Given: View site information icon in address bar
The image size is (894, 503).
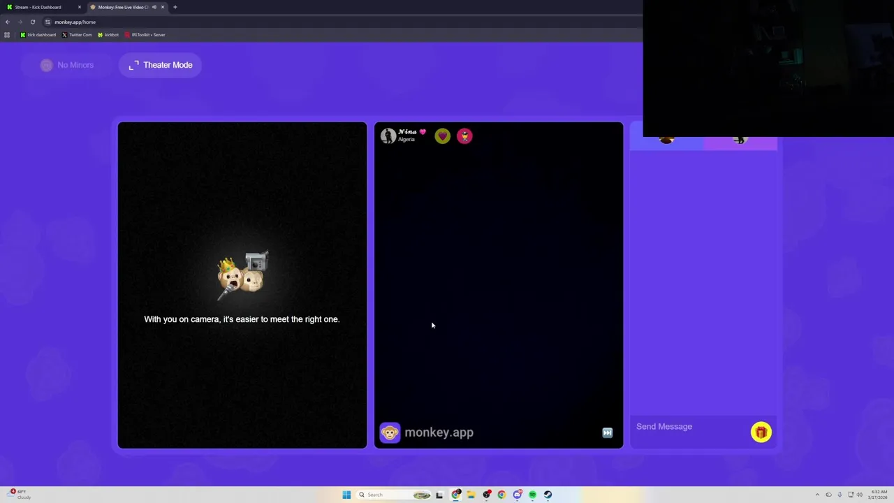Looking at the screenshot, I should 47,22.
